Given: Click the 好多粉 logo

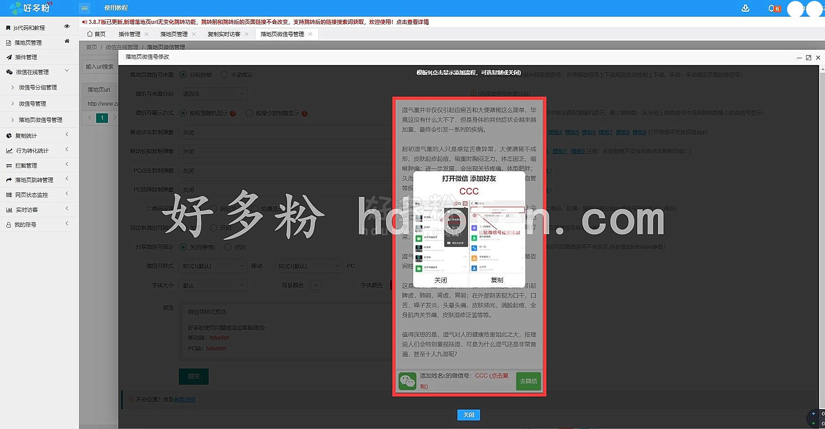Looking at the screenshot, I should click(x=31, y=8).
